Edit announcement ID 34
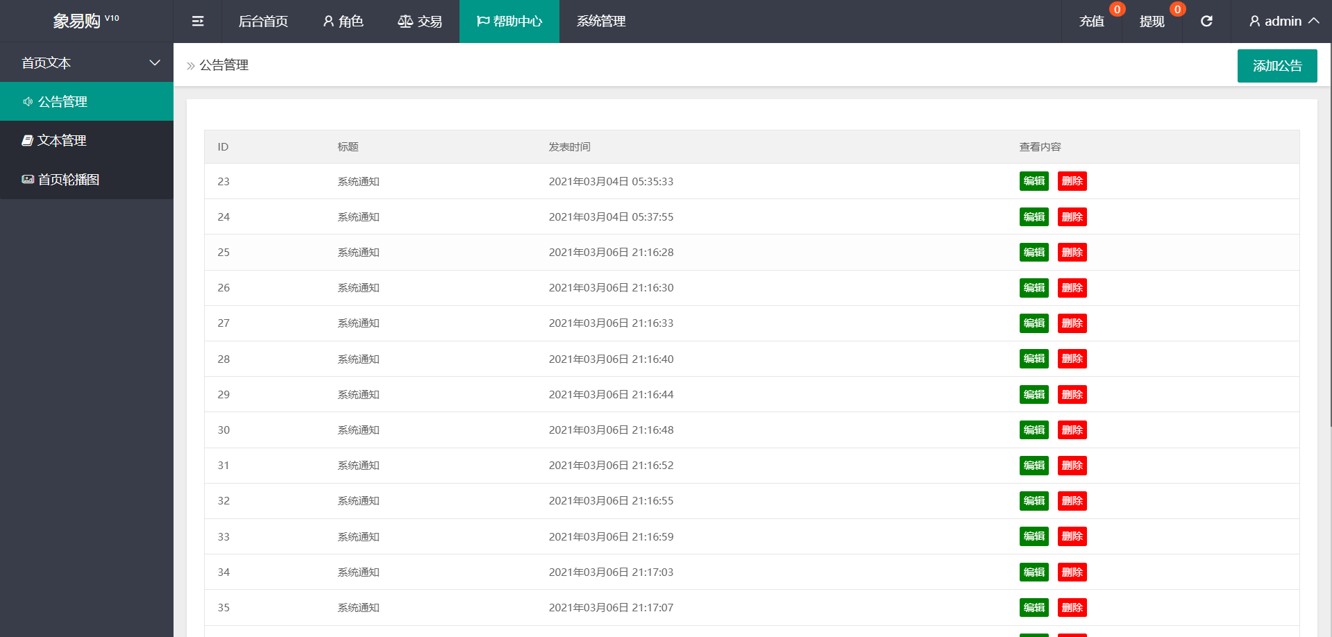1332x637 pixels. point(1034,572)
